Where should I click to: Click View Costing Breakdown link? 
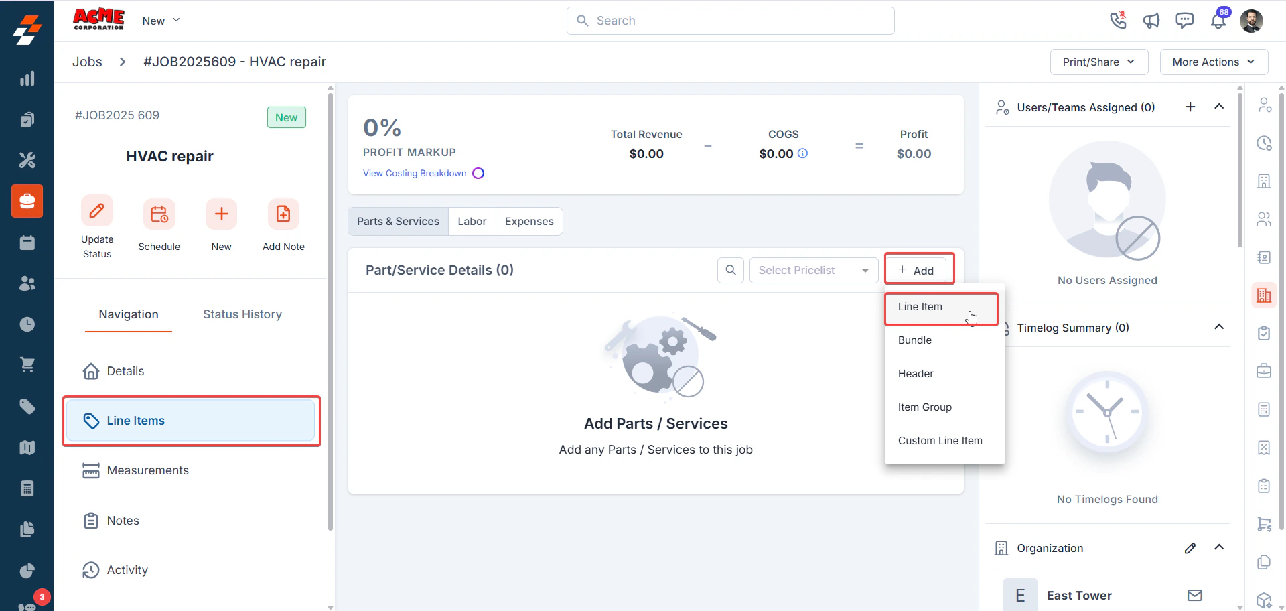click(415, 173)
